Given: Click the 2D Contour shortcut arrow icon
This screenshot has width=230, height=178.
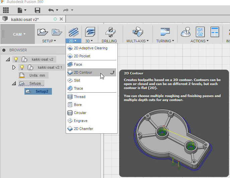Looking at the screenshot, I should pyautogui.click(x=112, y=72).
